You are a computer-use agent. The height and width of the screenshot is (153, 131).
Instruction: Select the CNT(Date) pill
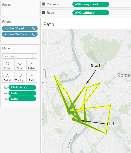click(22, 87)
